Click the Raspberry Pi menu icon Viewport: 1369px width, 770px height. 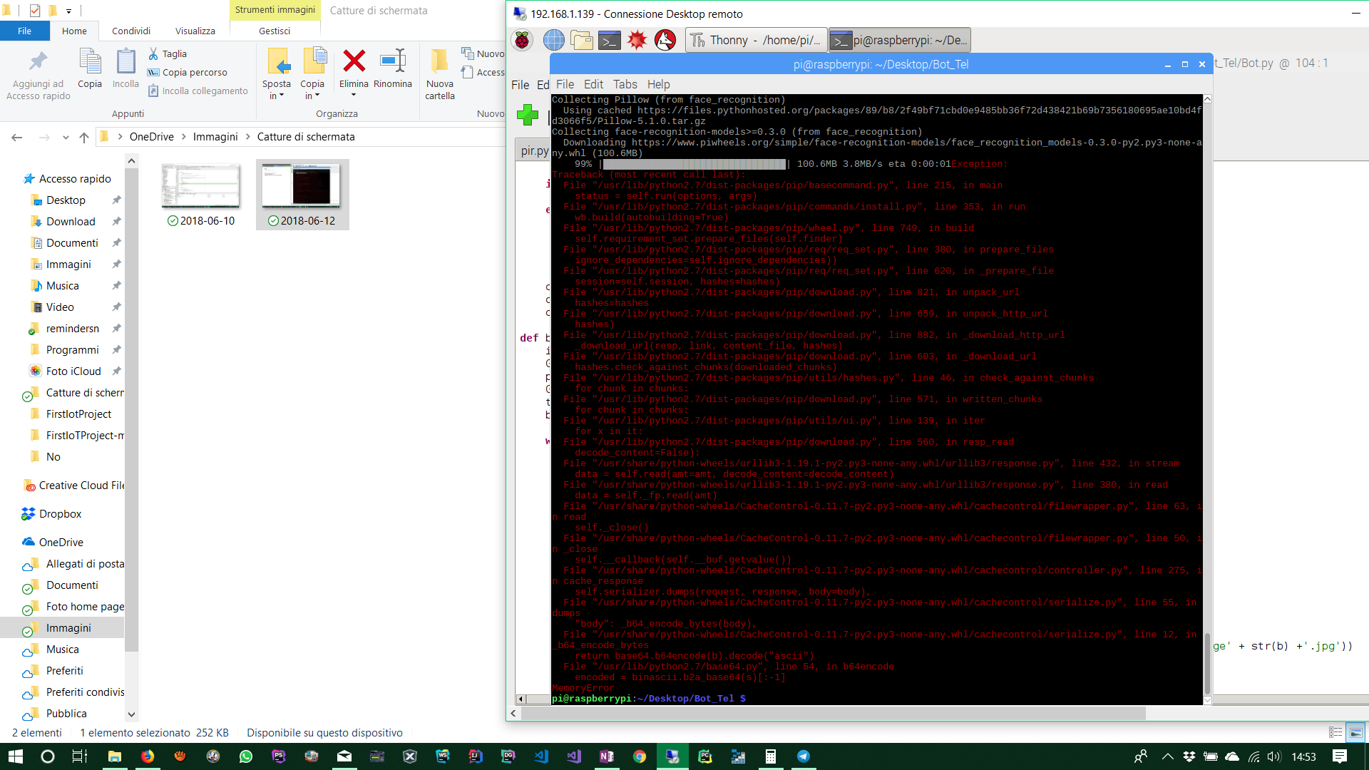[x=523, y=40]
